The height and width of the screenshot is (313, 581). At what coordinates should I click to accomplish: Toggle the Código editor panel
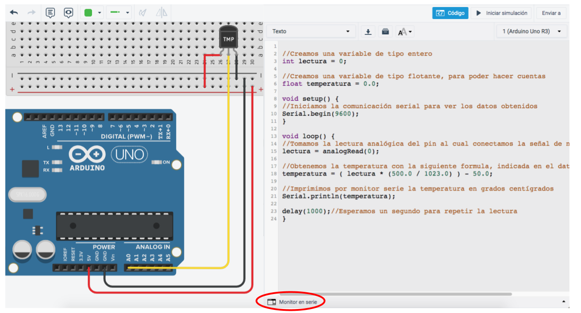[x=450, y=13]
